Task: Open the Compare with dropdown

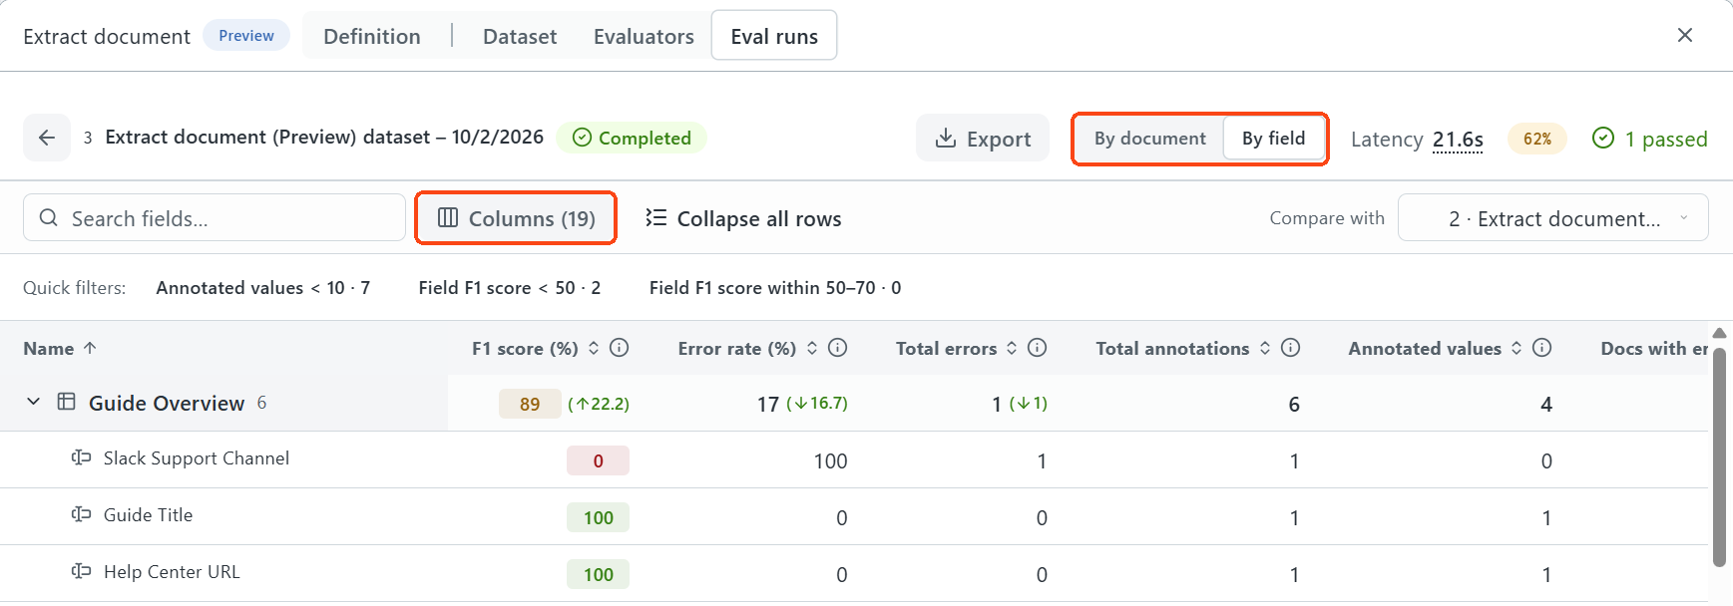Action: (x=1552, y=218)
